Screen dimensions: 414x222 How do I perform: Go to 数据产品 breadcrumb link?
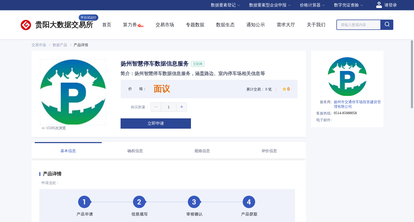(60, 45)
